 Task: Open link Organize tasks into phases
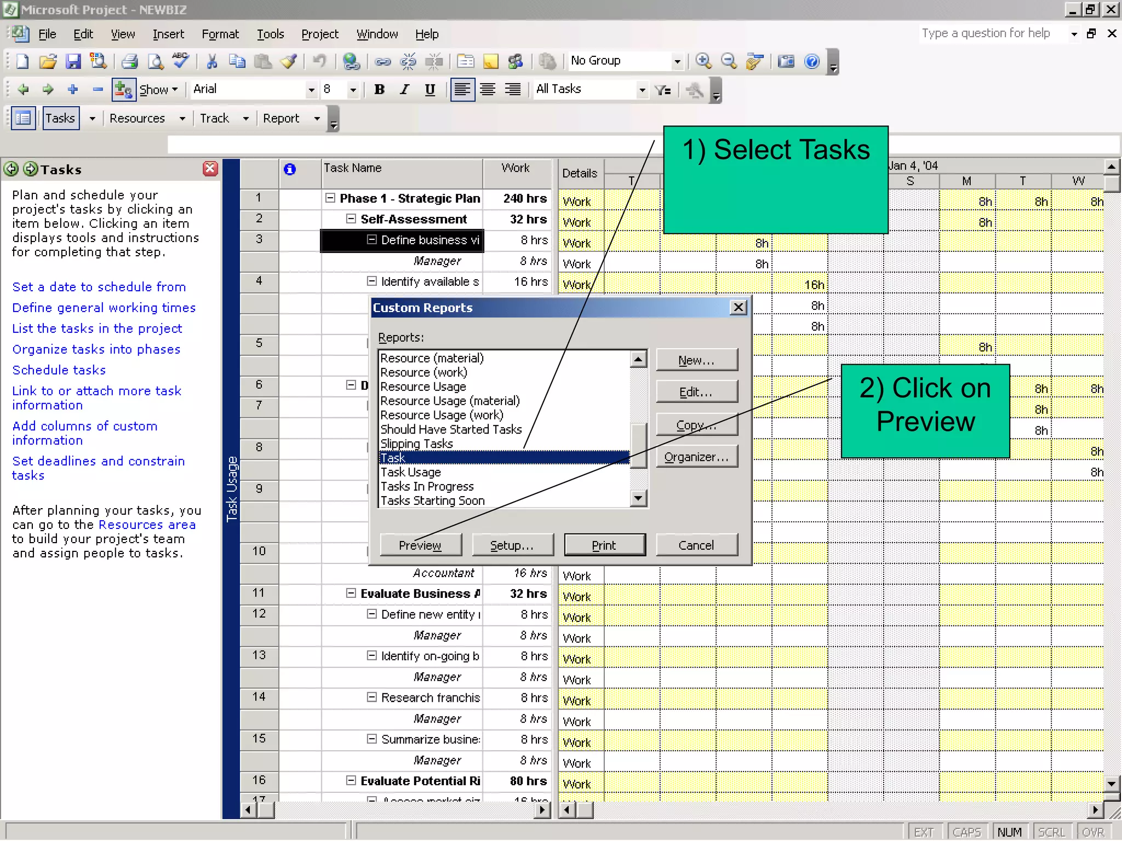[96, 349]
